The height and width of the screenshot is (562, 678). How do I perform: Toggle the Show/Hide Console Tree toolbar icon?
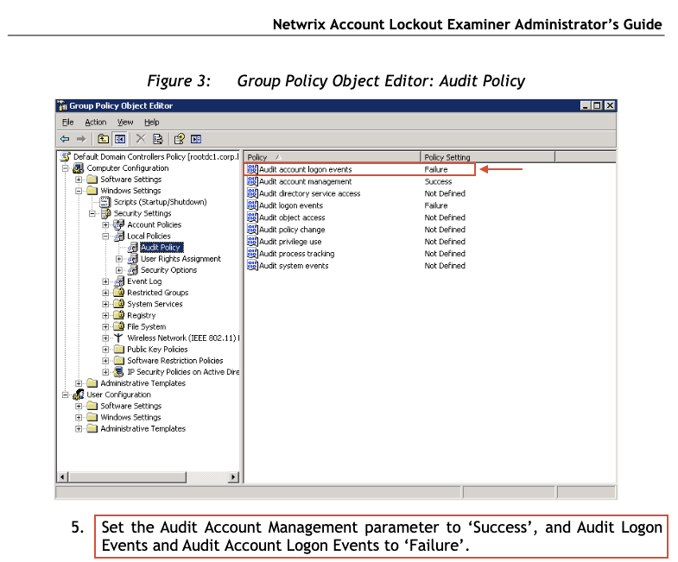120,139
